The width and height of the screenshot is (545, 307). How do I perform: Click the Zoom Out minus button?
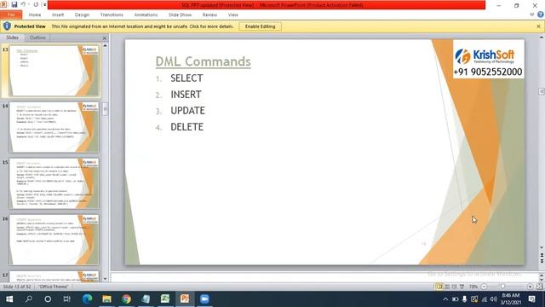coord(484,287)
